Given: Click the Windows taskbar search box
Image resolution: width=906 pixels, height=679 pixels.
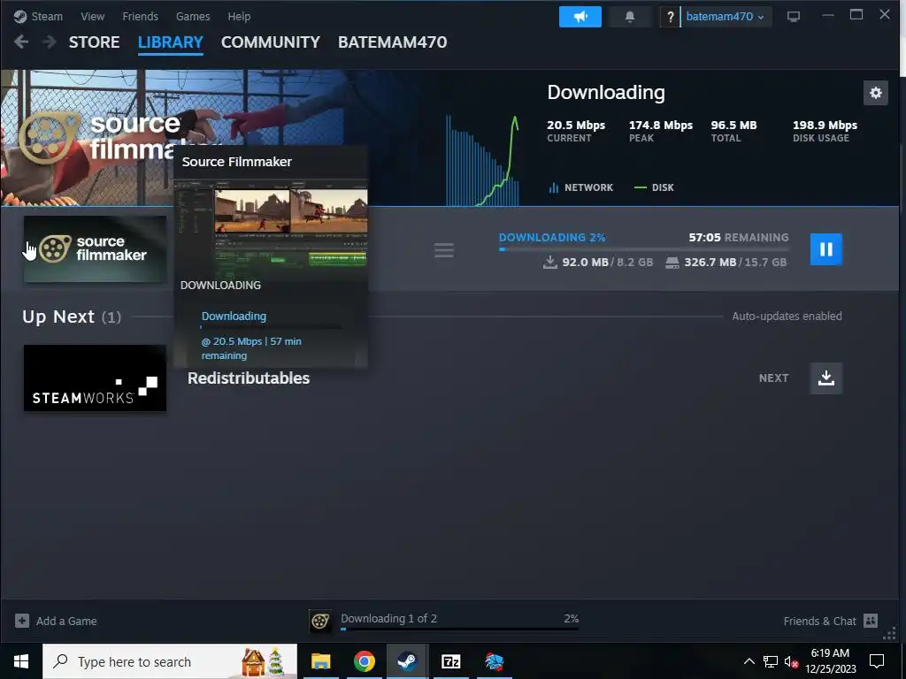Looking at the screenshot, I should [170, 661].
